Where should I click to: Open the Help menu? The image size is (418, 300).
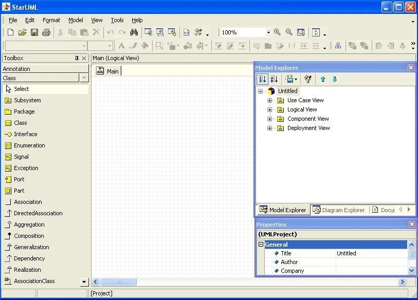137,20
